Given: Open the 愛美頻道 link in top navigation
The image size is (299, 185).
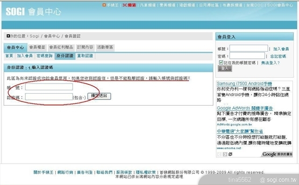Looking at the screenshot, I should pos(167,5).
